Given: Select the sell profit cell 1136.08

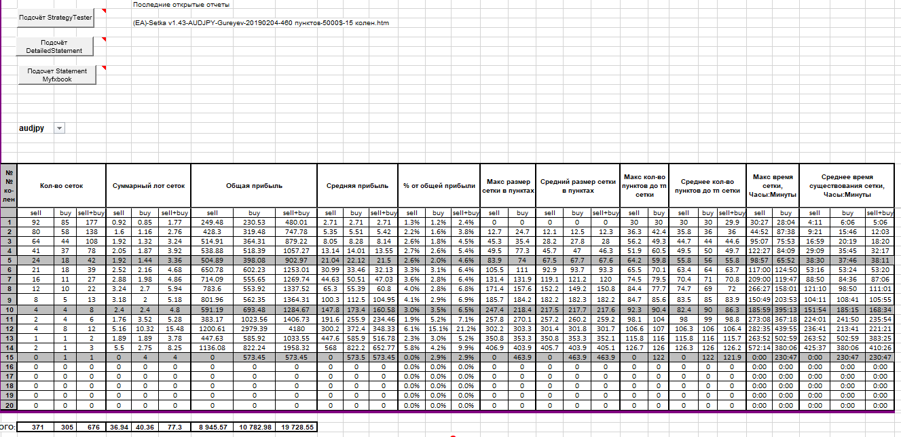Looking at the screenshot, I should pyautogui.click(x=214, y=348).
